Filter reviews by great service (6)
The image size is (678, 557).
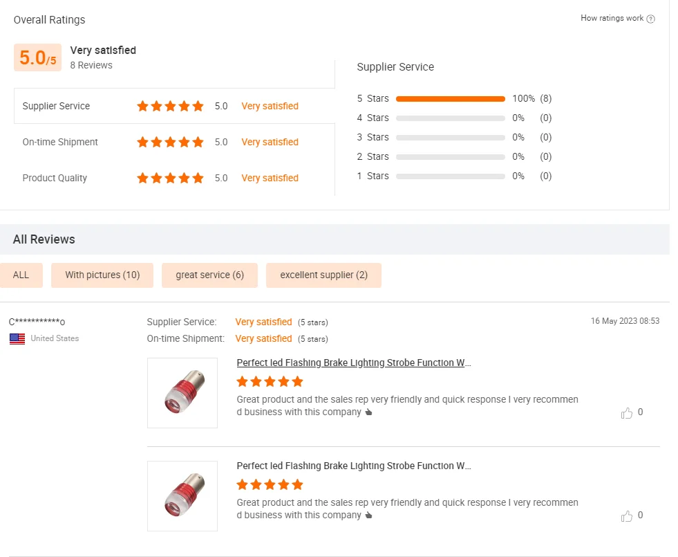tap(209, 275)
